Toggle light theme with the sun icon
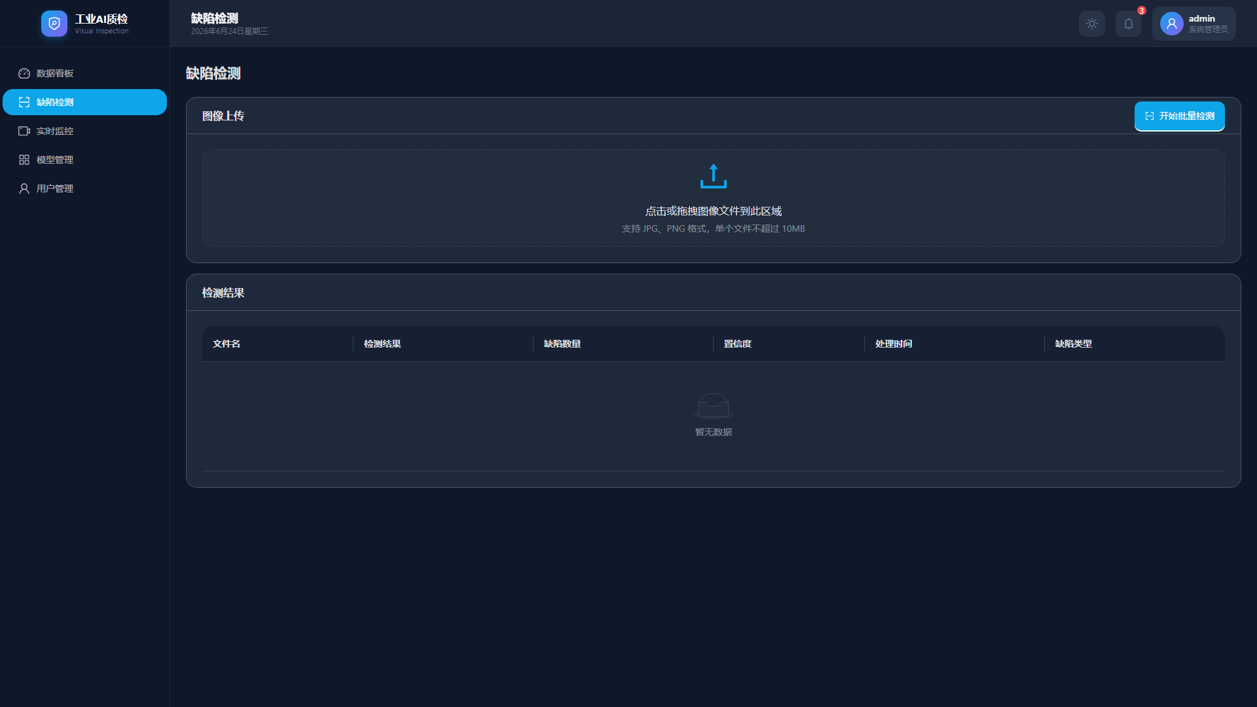The height and width of the screenshot is (707, 1257). tap(1092, 24)
